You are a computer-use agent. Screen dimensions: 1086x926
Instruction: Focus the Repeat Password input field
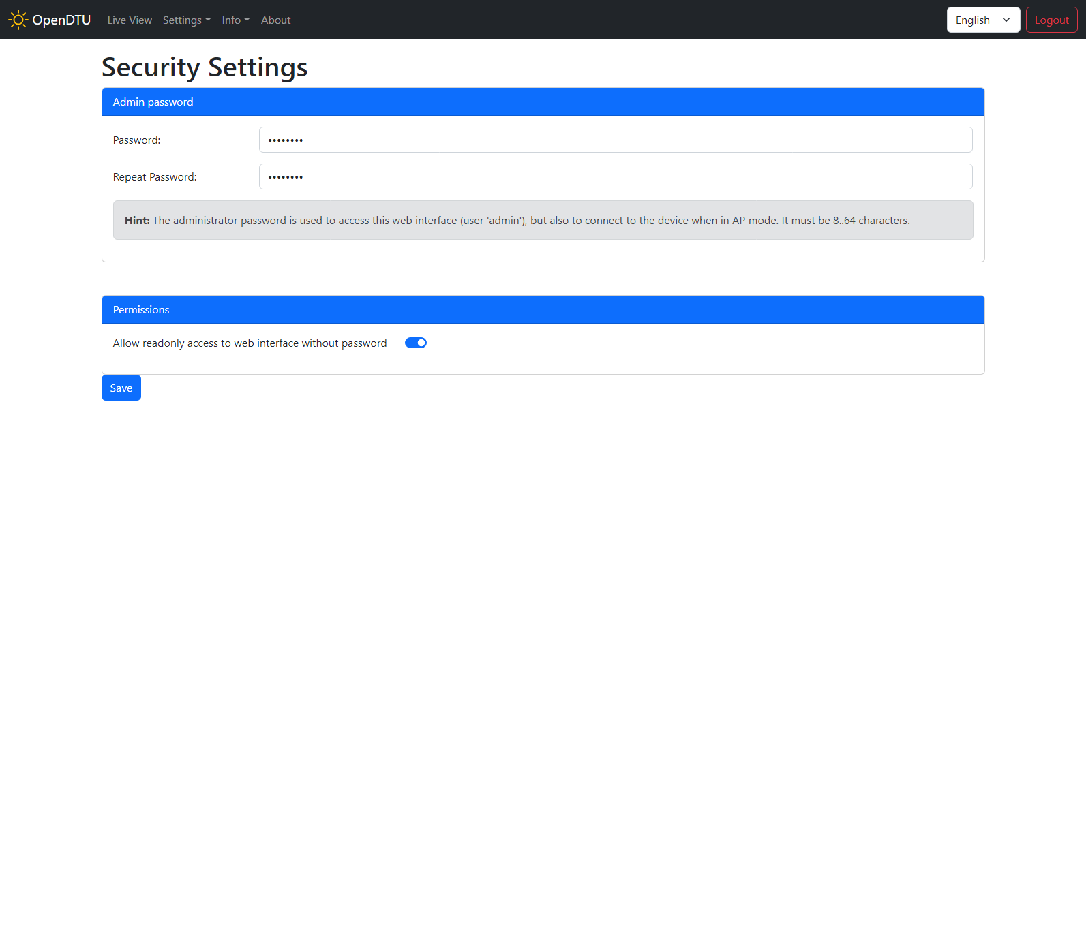click(615, 176)
